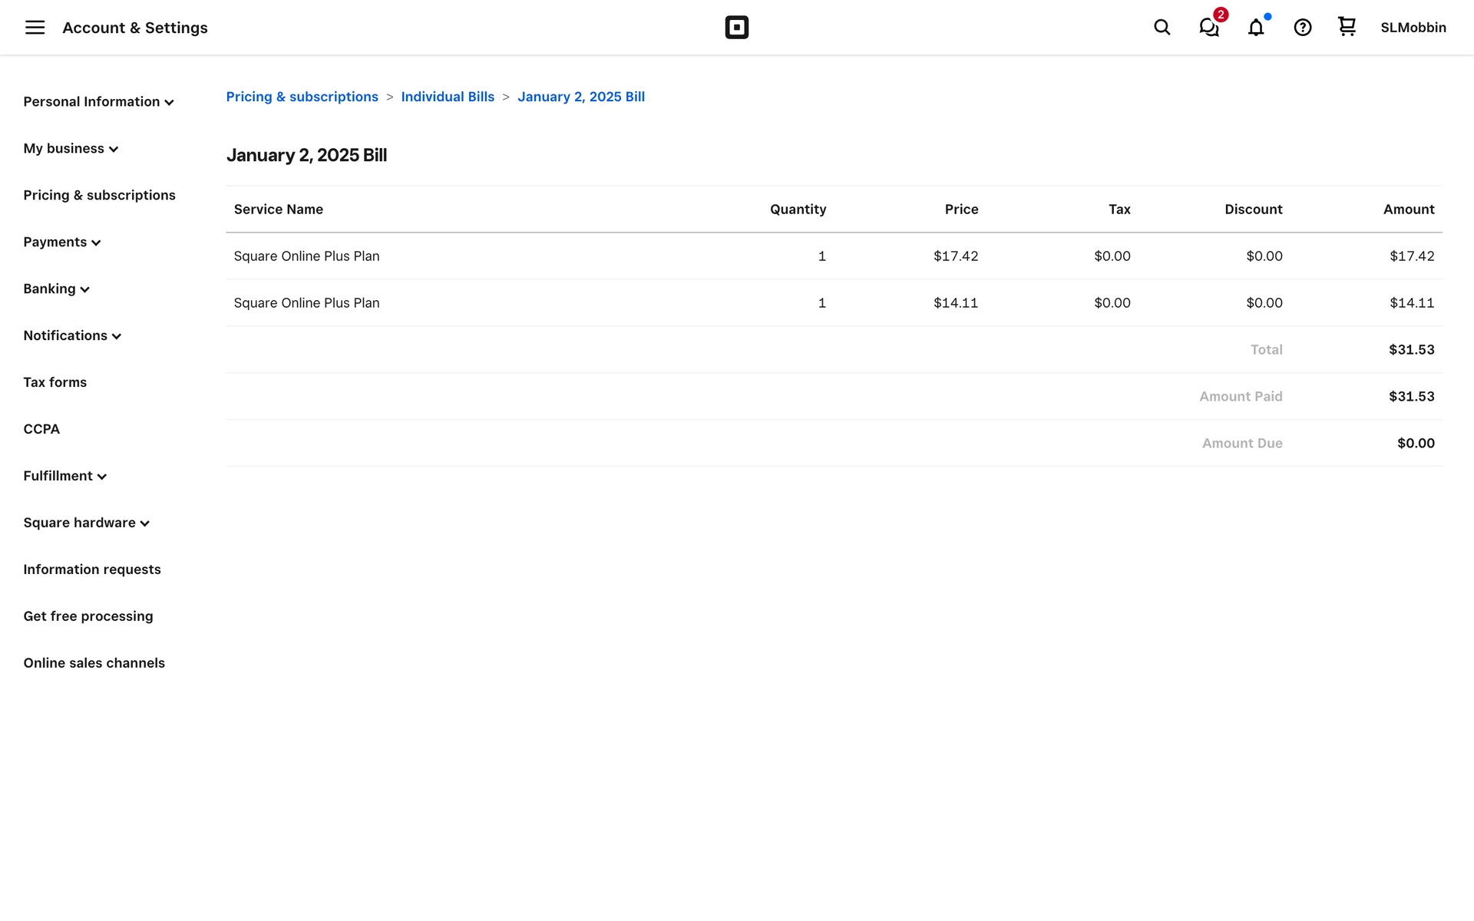Image resolution: width=1474 pixels, height=921 pixels.
Task: Select first Square Online Plus Plan row
Action: pos(306,256)
